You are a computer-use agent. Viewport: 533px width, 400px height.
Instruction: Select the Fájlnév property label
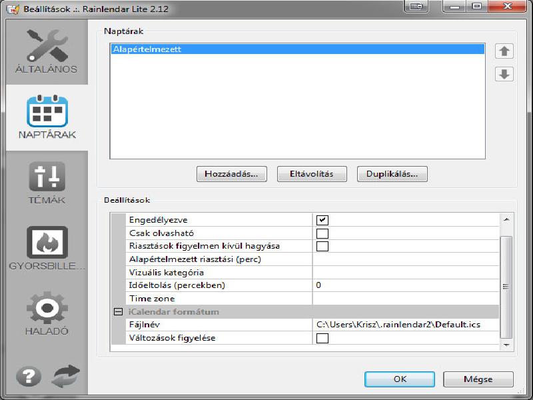pyautogui.click(x=144, y=325)
